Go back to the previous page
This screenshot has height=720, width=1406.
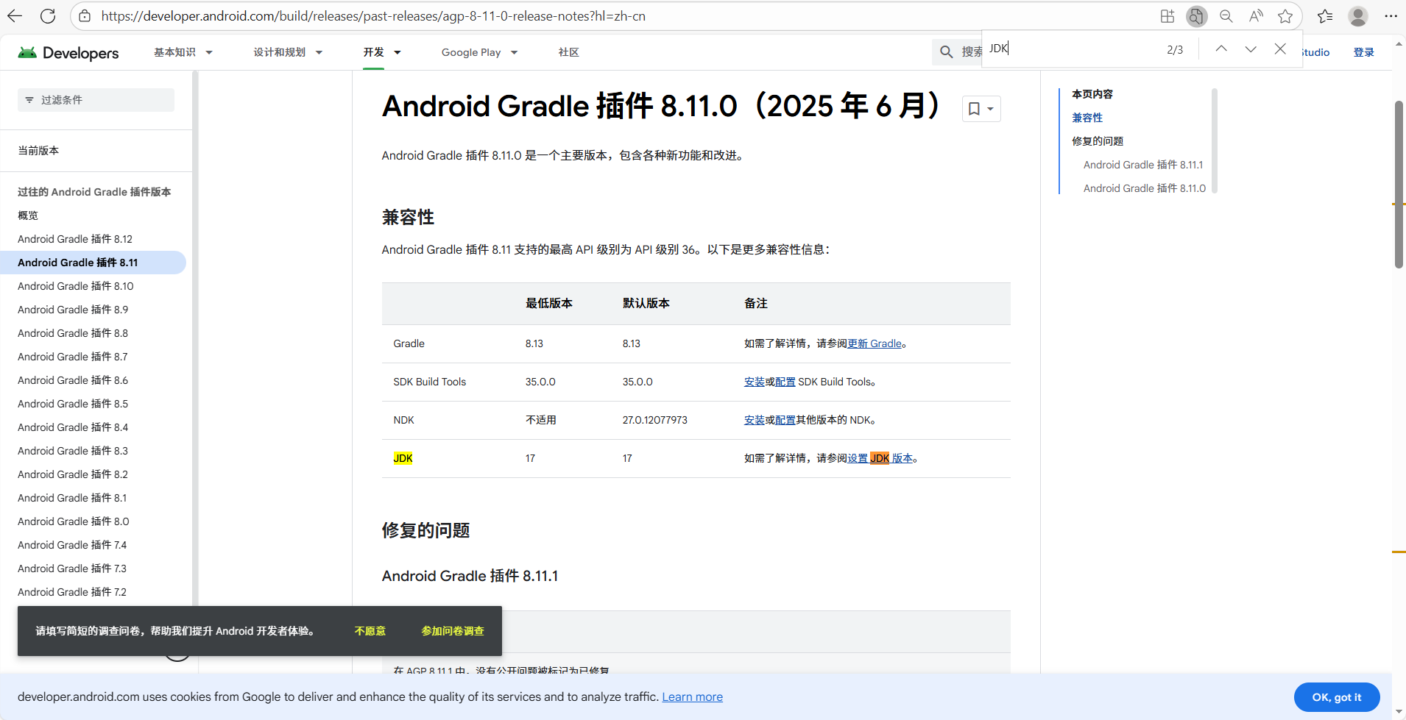pos(15,16)
